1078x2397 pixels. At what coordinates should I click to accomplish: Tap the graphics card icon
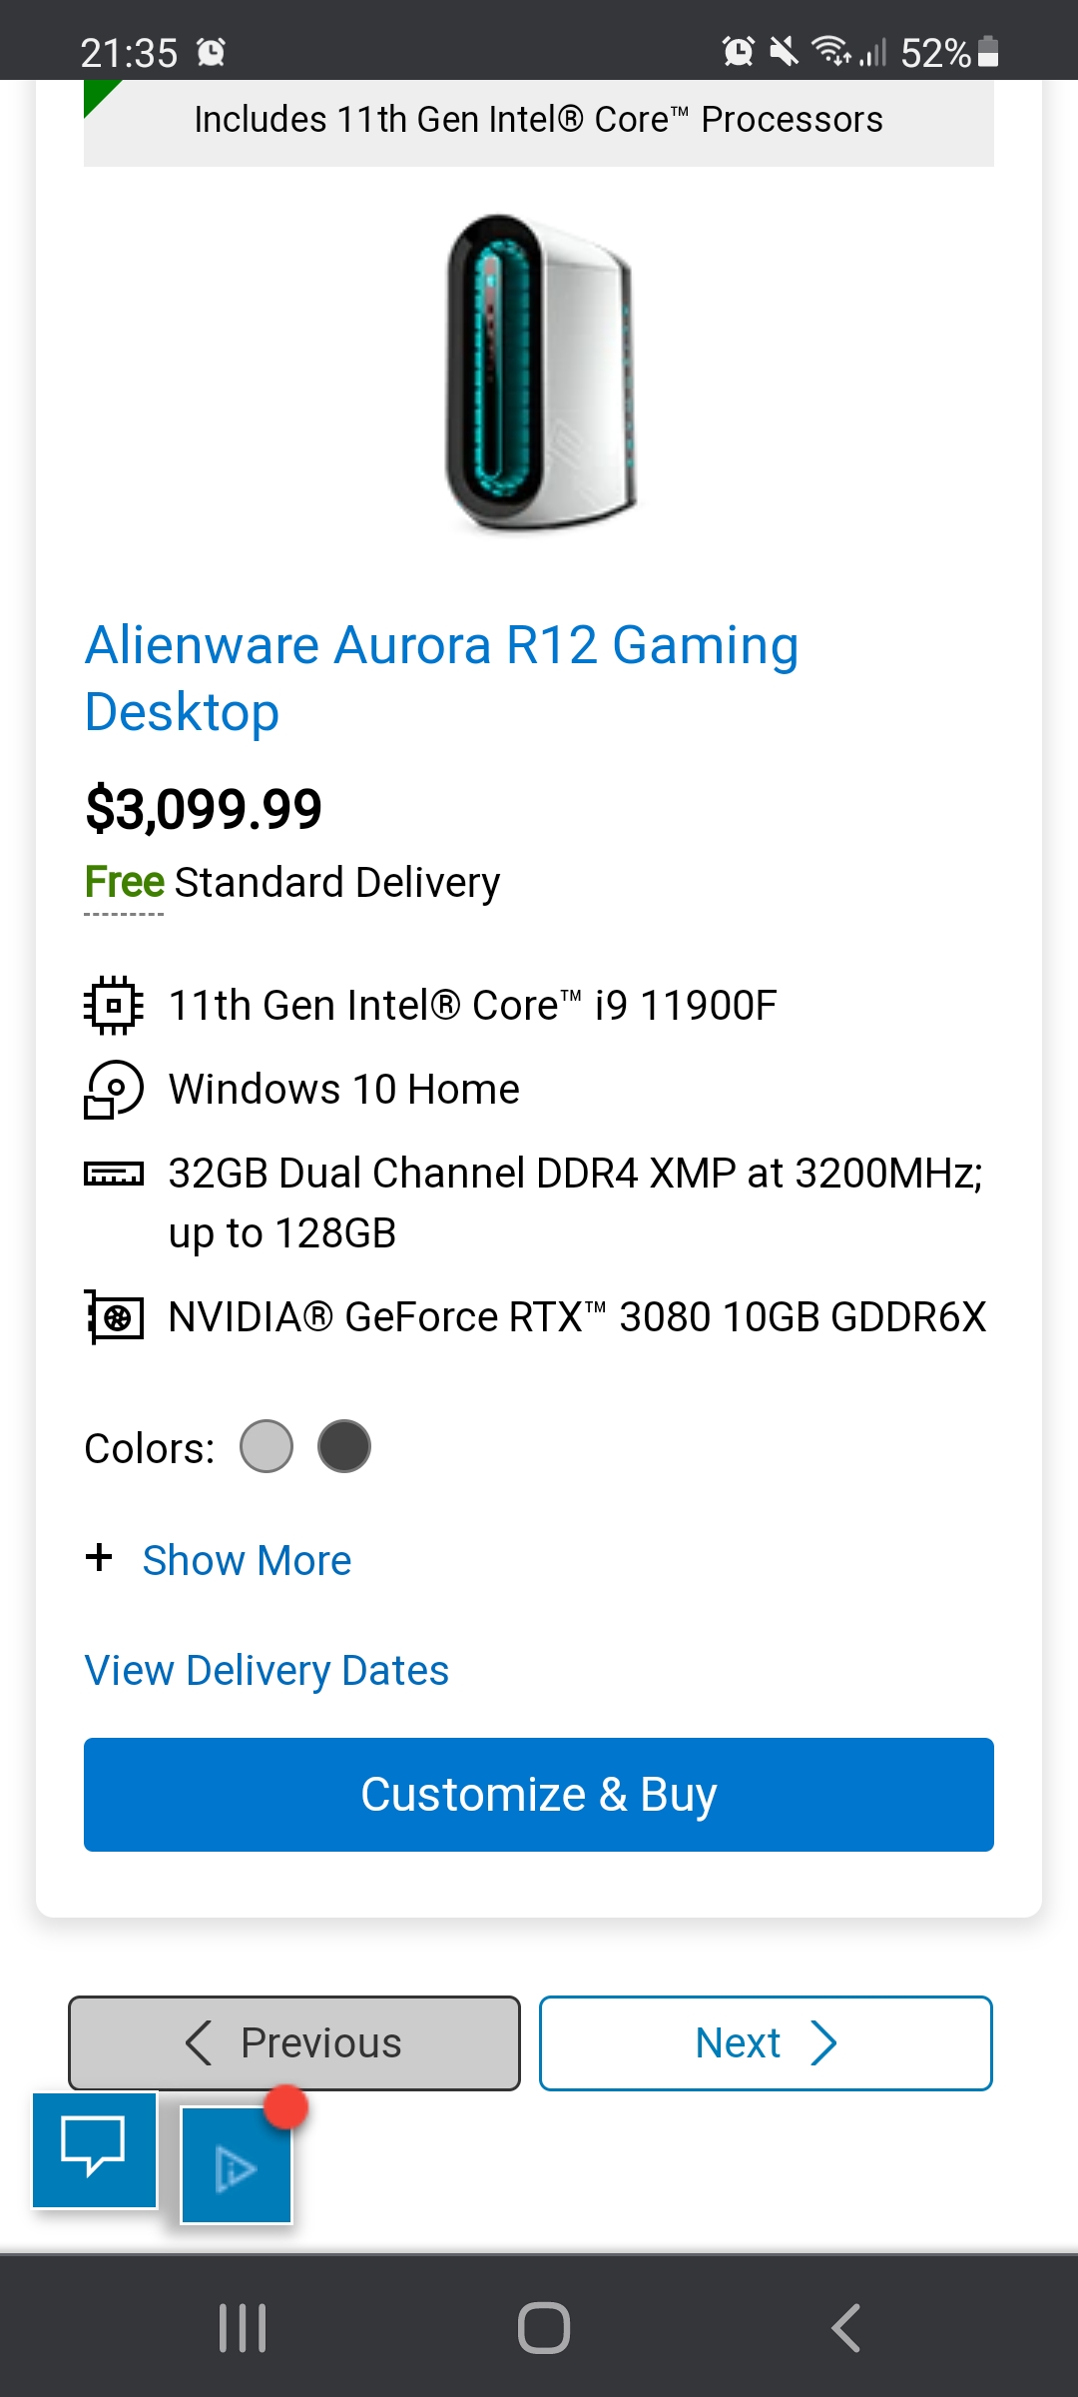[114, 1317]
